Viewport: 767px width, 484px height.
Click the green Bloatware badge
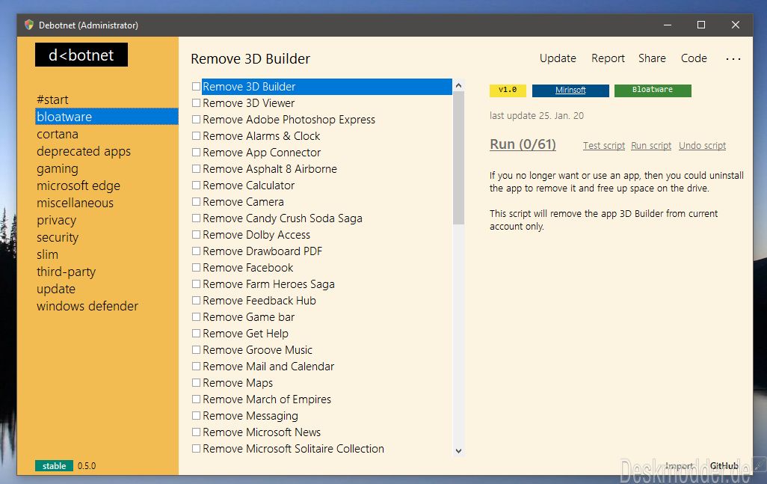coord(653,90)
